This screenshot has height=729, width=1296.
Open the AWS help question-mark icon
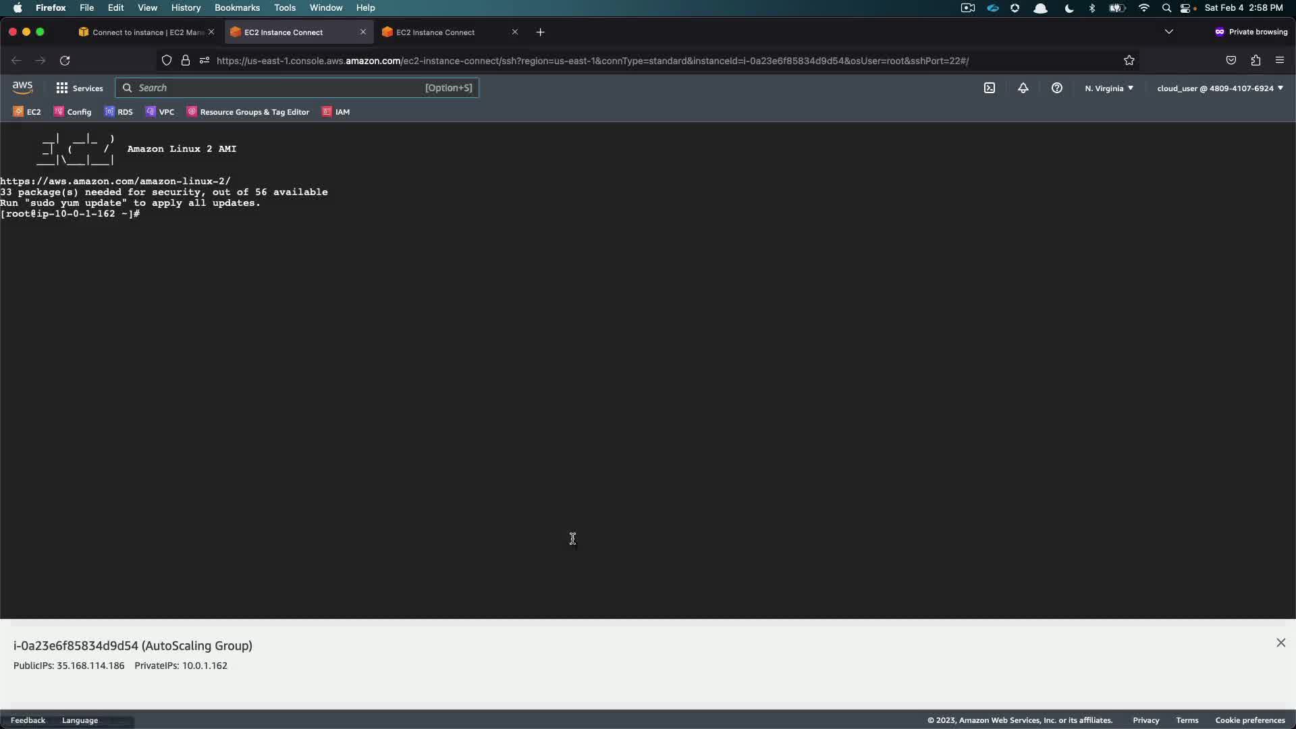[x=1057, y=88]
